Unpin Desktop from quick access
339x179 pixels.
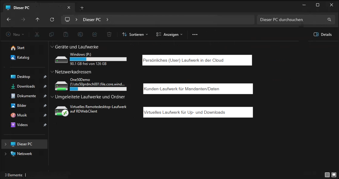coord(45,77)
